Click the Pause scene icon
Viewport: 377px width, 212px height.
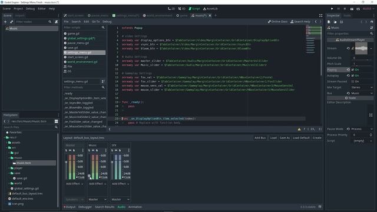coord(338,9)
